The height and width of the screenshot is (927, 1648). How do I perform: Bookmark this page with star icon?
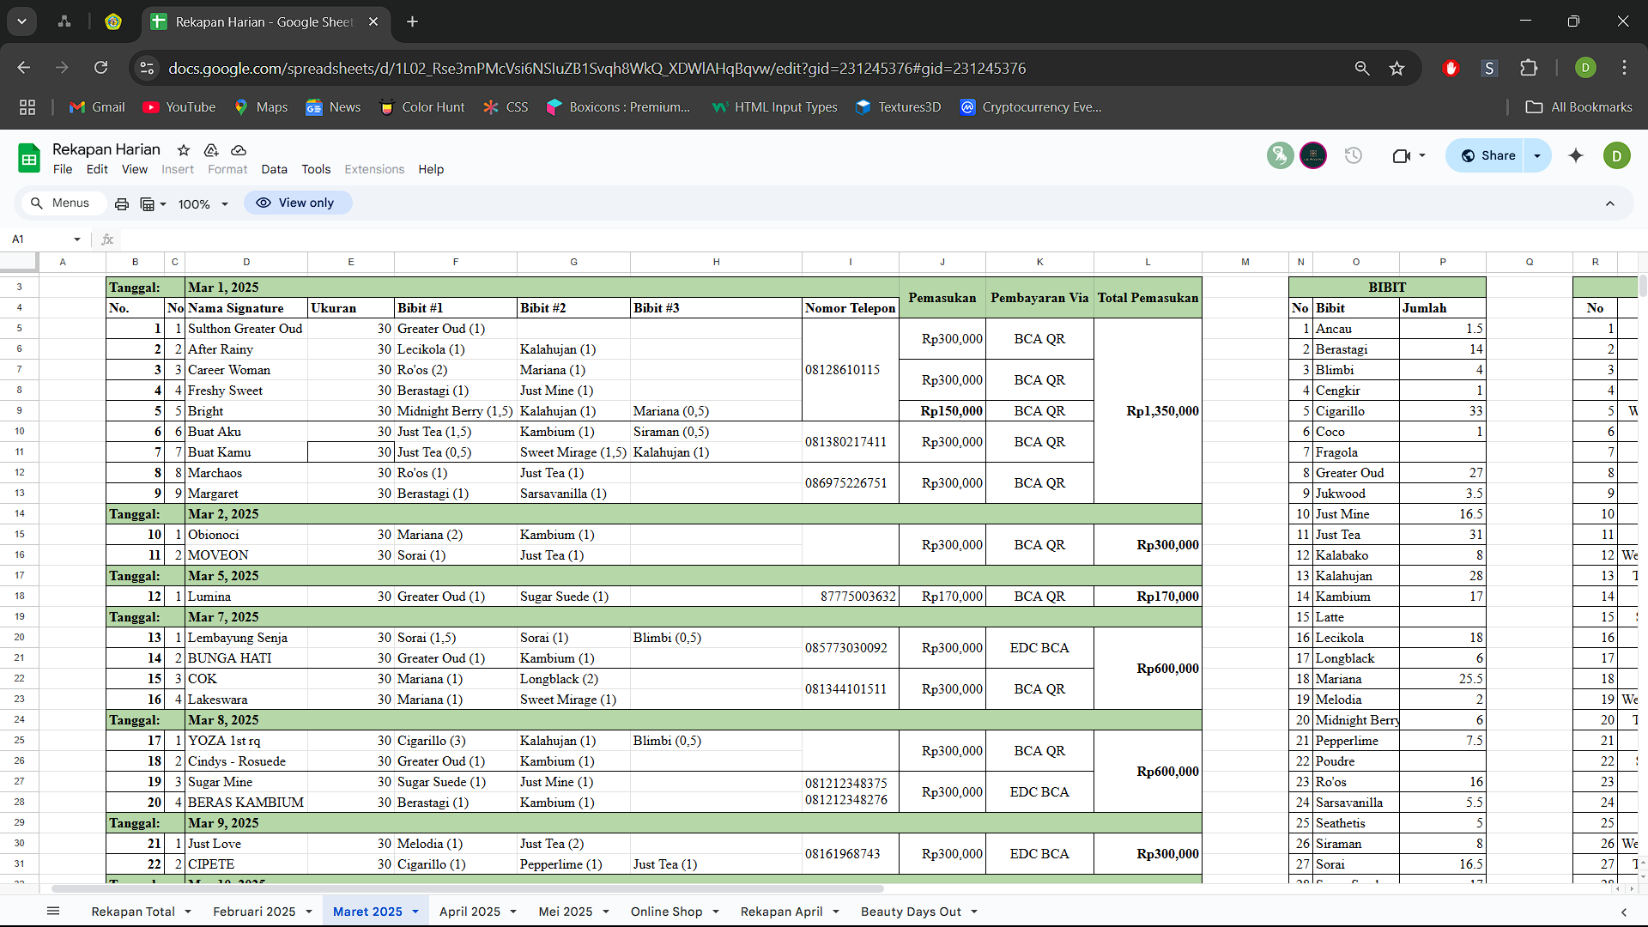[1397, 68]
